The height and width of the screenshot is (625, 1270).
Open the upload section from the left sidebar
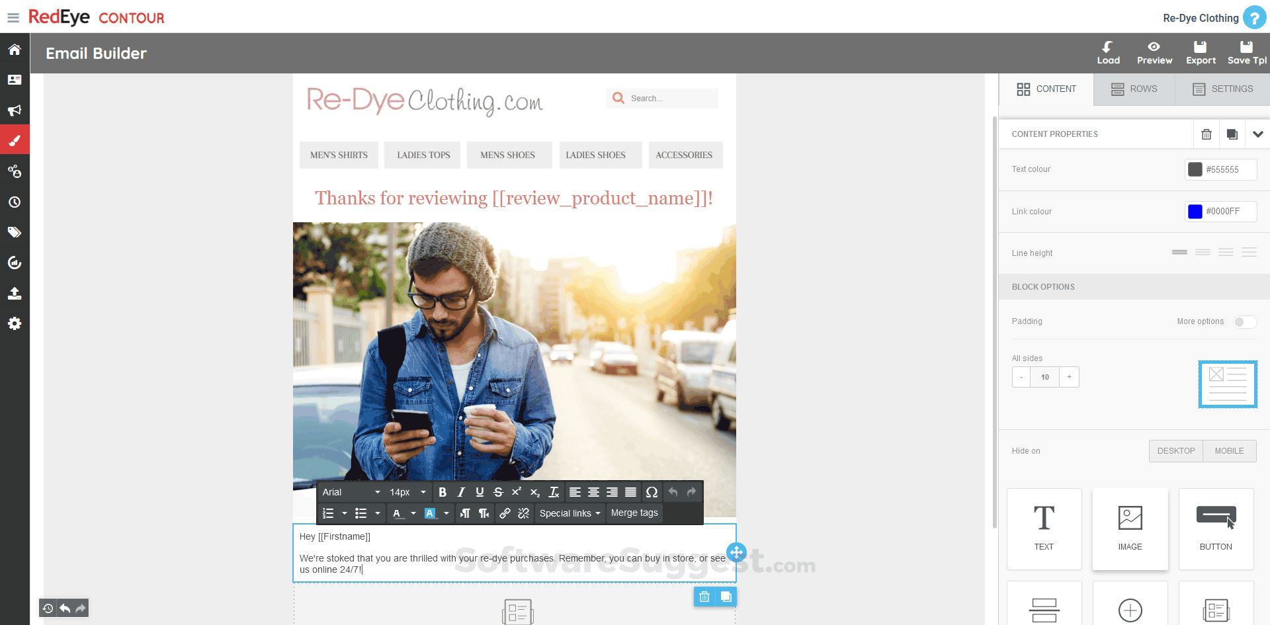pyautogui.click(x=15, y=293)
